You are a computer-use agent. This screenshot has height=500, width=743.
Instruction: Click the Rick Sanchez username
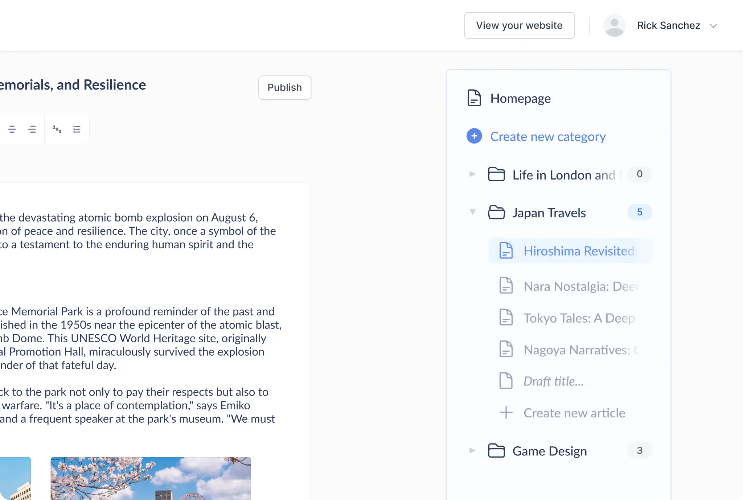tap(669, 25)
